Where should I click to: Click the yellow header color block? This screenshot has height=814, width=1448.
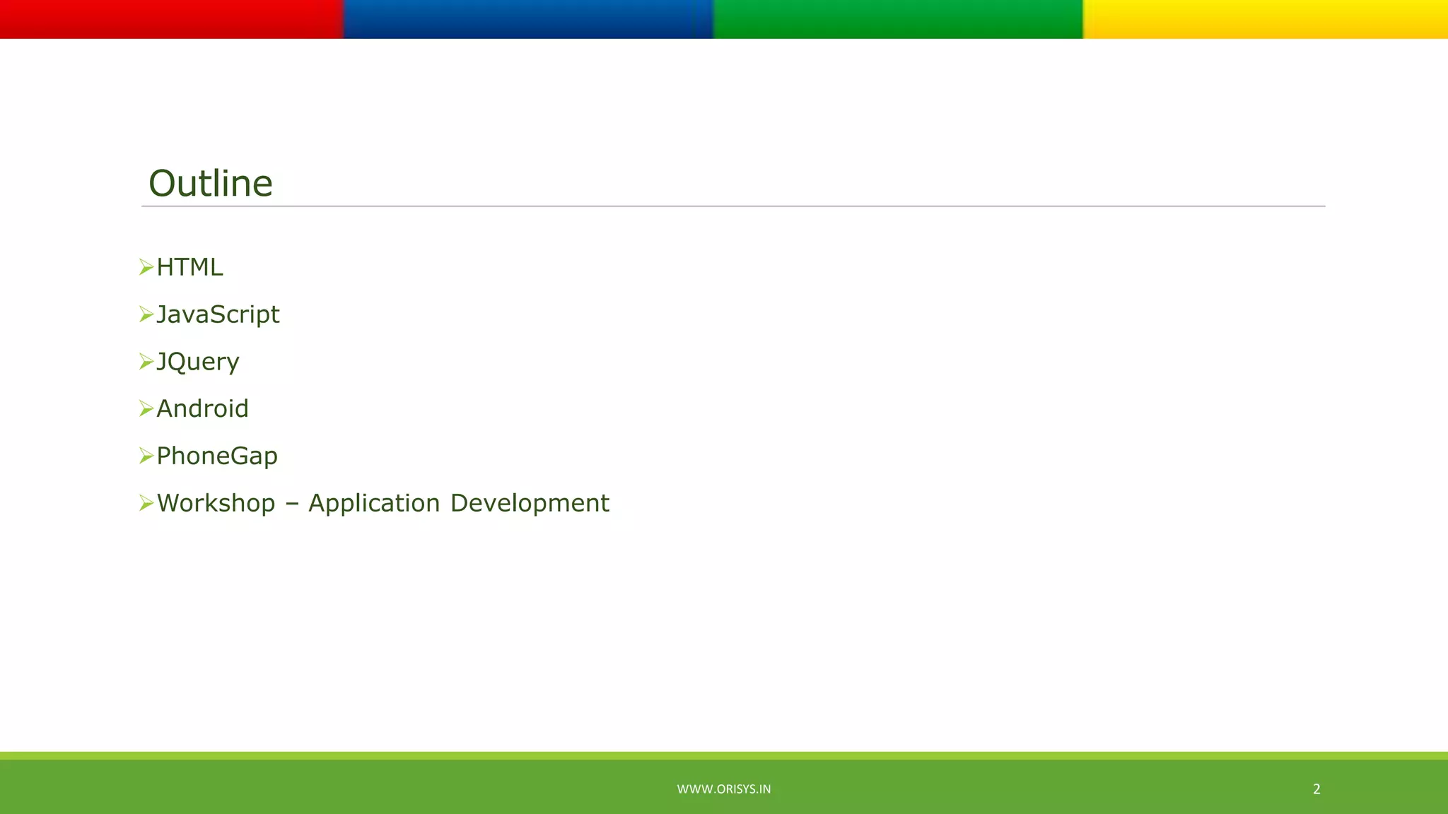click(x=1266, y=19)
